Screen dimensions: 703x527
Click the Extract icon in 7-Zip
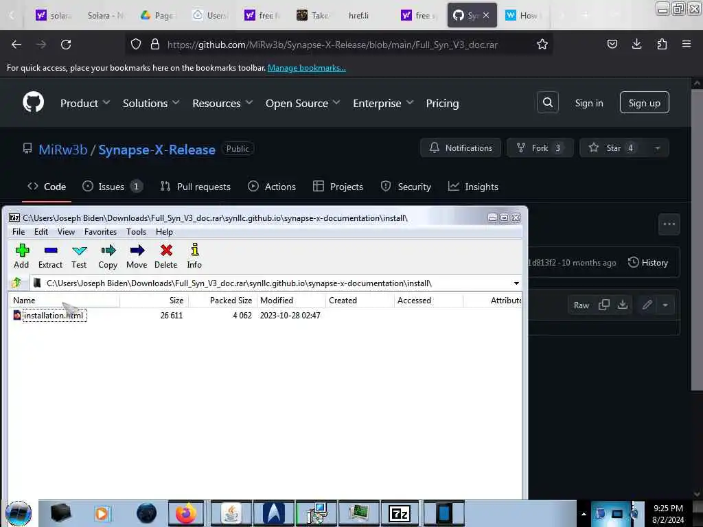pyautogui.click(x=50, y=257)
